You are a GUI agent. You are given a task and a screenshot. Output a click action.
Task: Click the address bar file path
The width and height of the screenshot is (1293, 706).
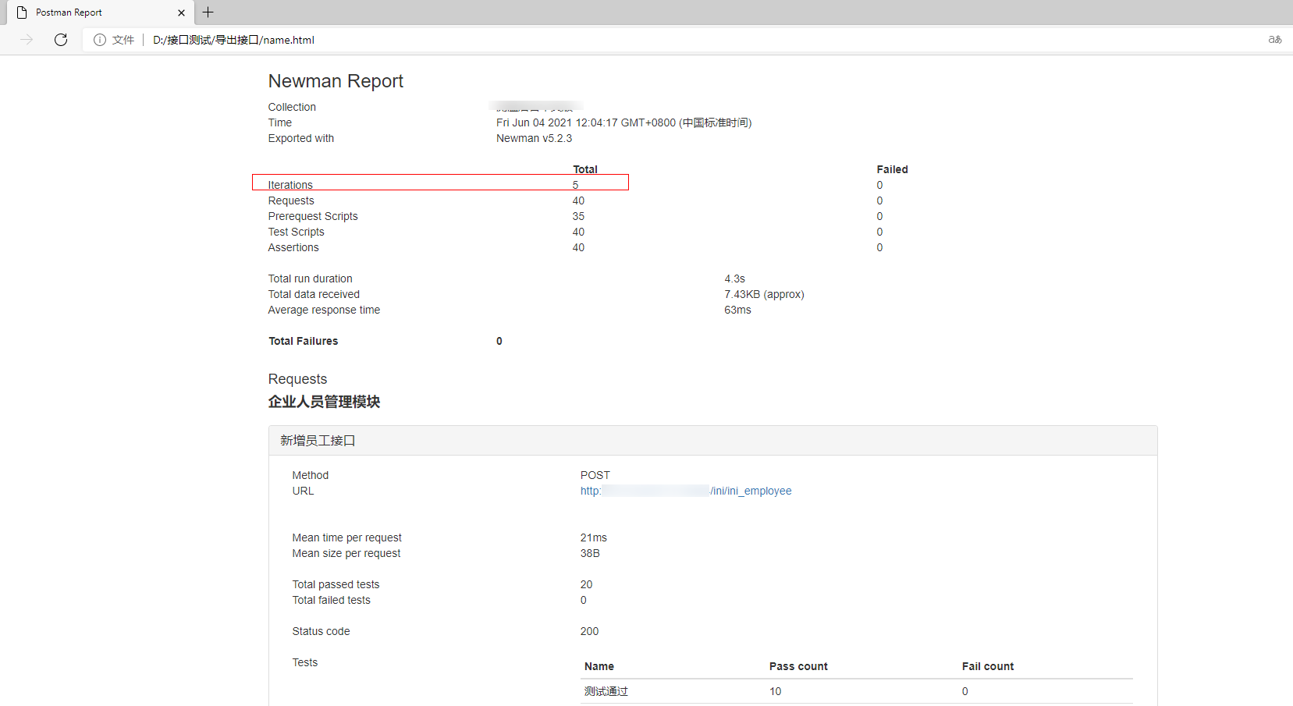[x=233, y=40]
